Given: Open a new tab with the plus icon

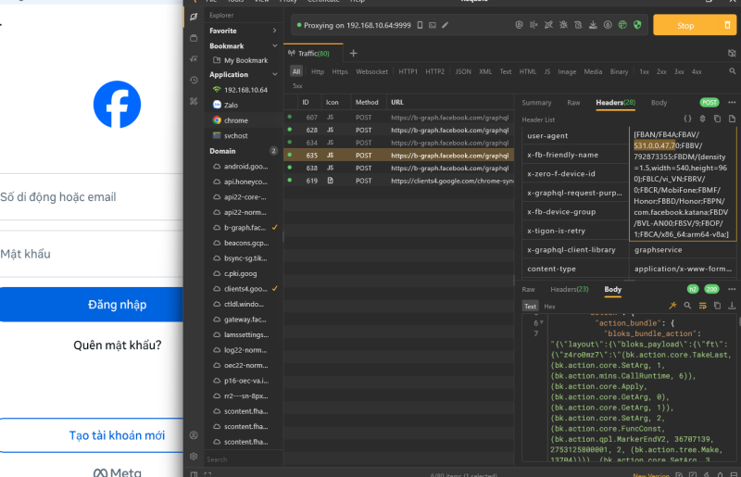Looking at the screenshot, I should [353, 54].
